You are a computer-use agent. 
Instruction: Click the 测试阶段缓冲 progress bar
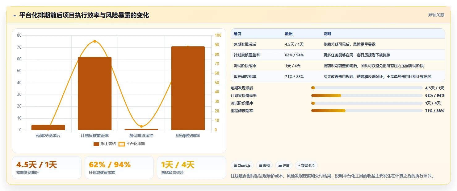[367, 103]
